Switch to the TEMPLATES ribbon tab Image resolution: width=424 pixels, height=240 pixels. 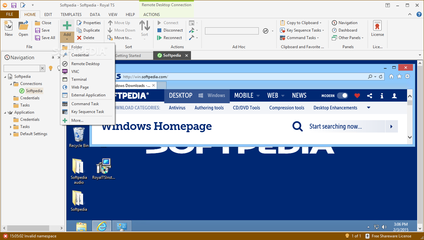tap(71, 14)
